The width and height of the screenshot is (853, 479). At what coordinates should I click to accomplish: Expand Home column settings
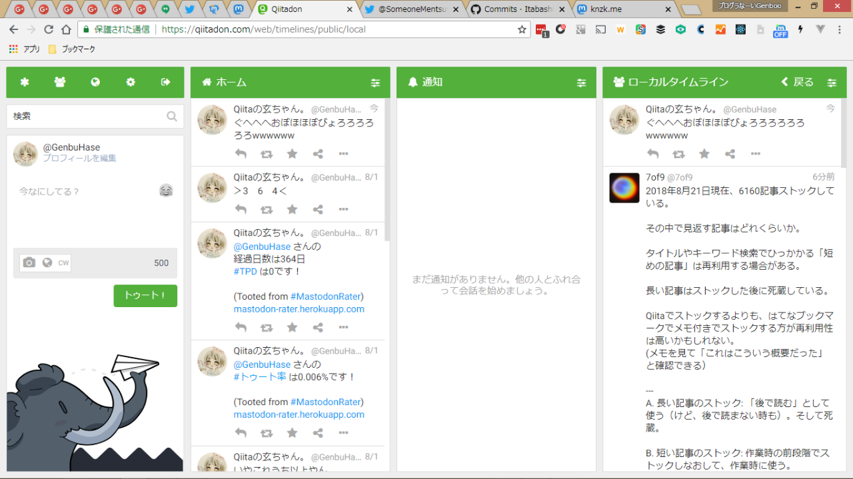click(375, 83)
